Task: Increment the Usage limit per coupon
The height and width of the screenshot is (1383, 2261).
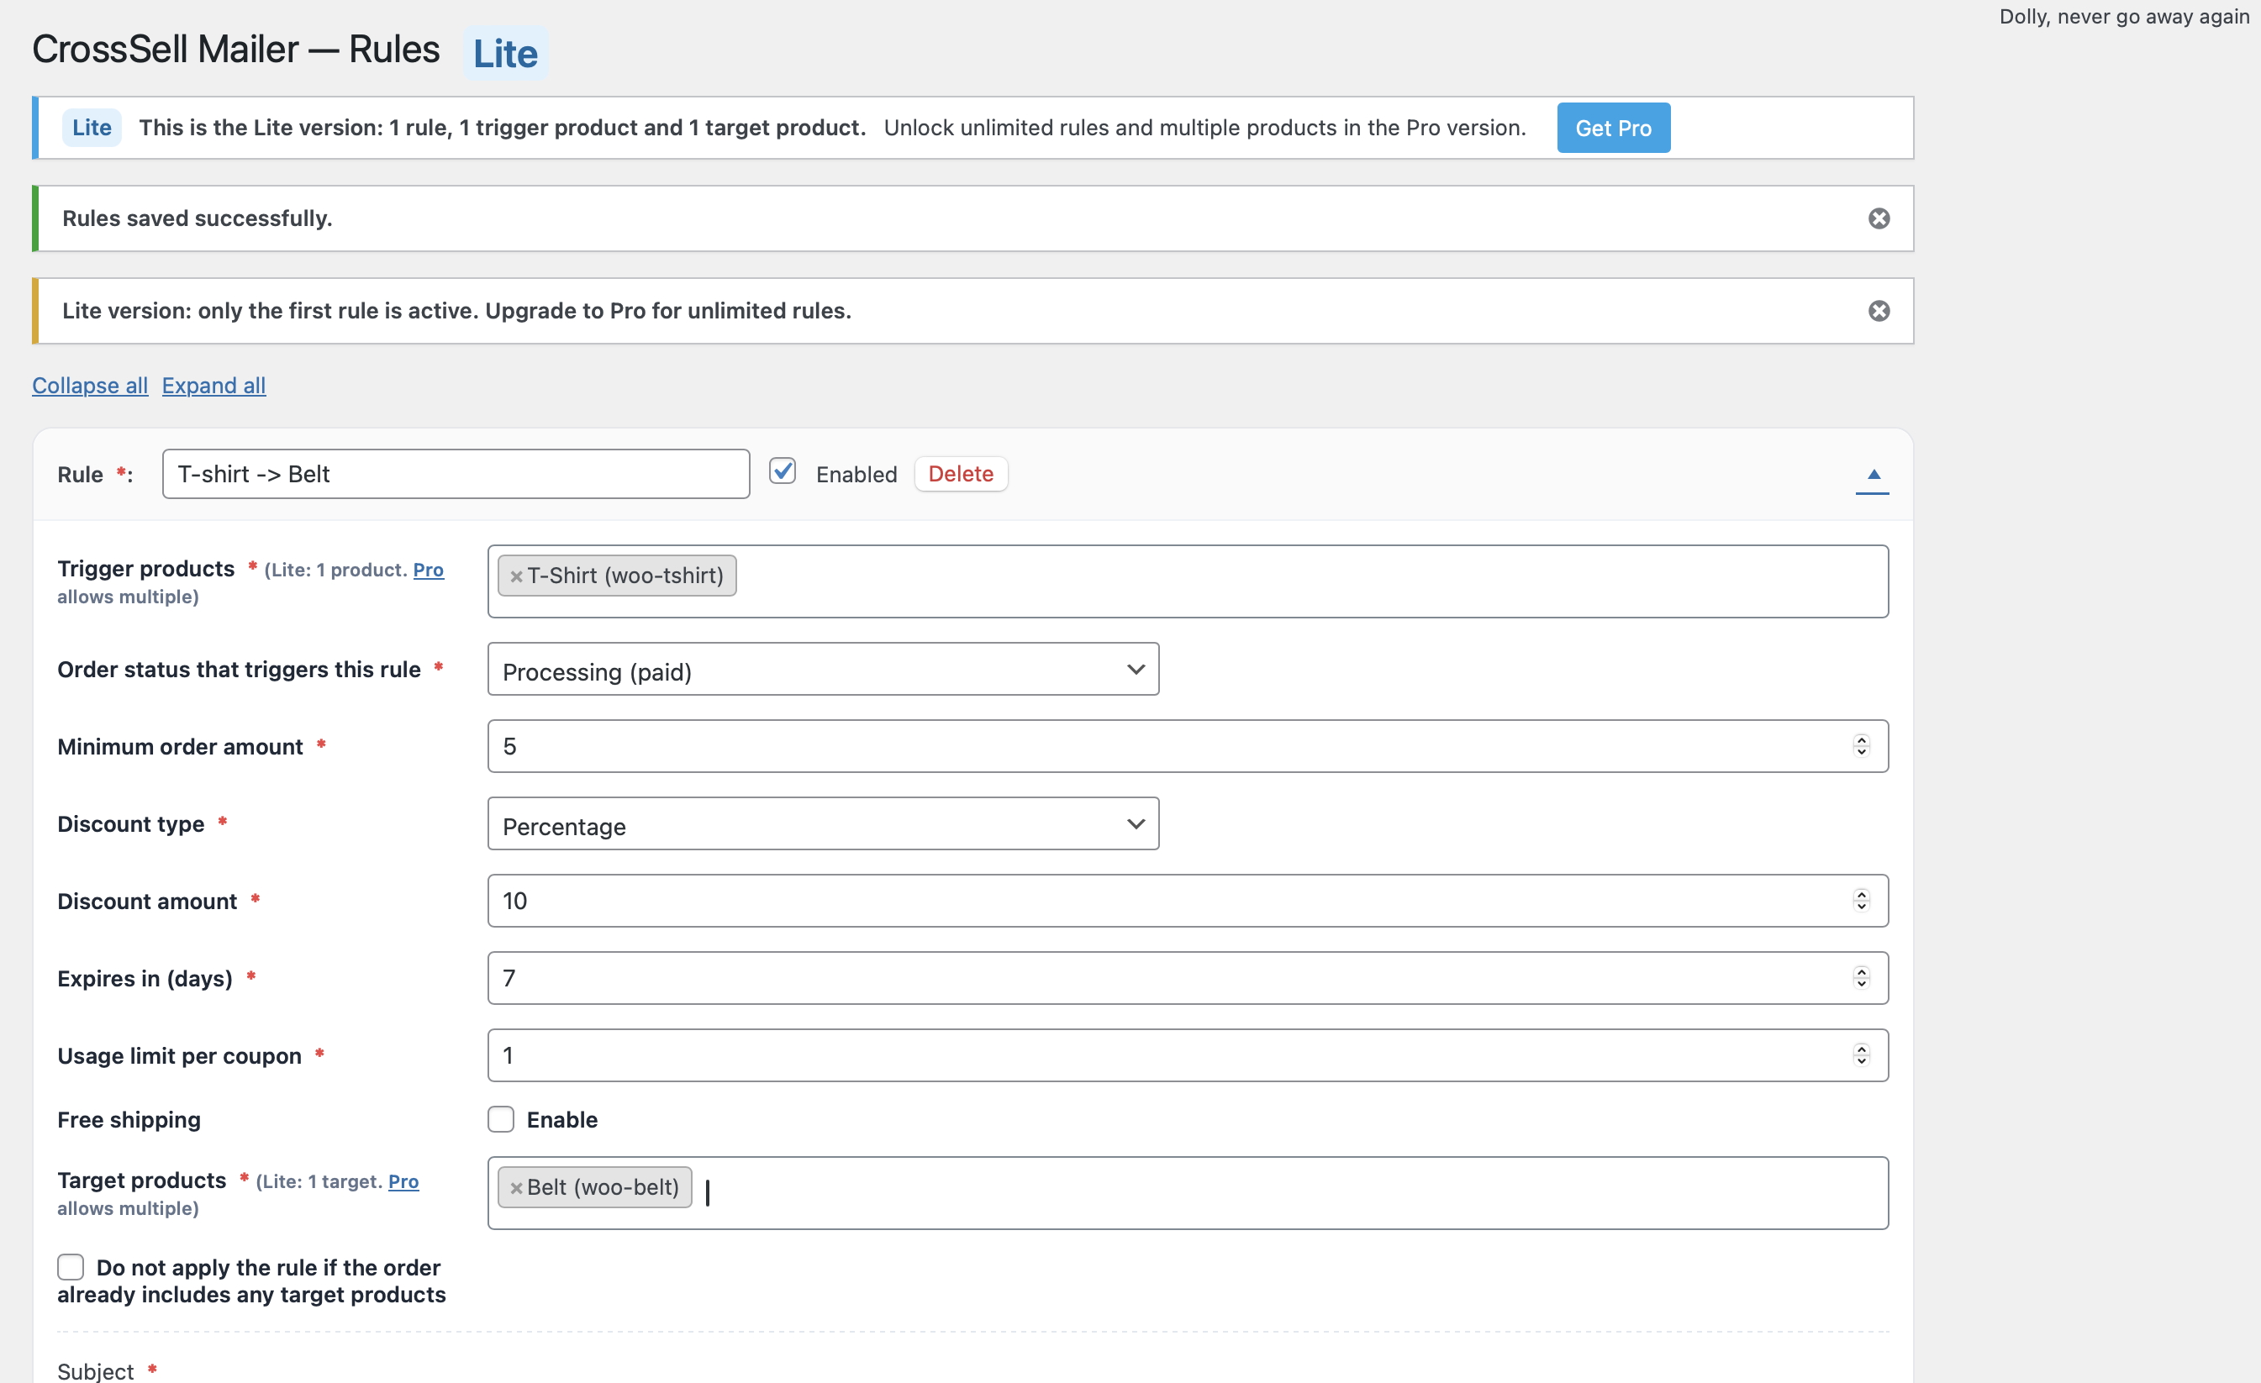Action: (x=1861, y=1049)
